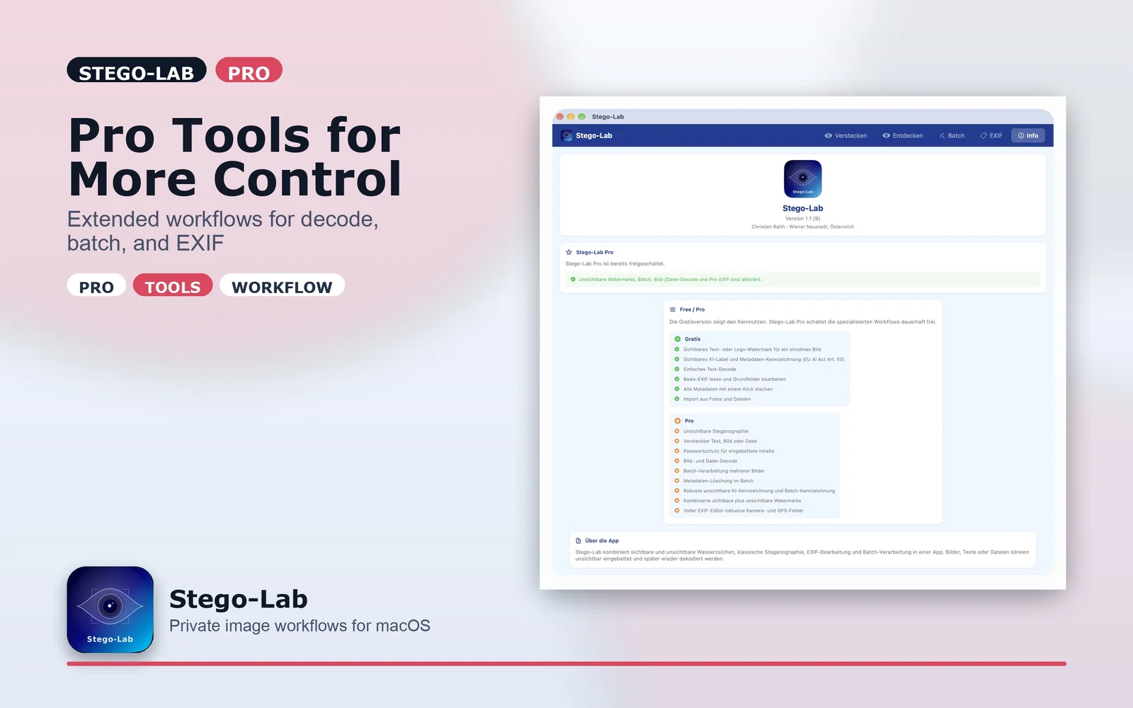Screen dimensions: 1133x708
Task: Click 'Stego-Lab Pro ist bereits freigeschaltet.' text
Action: (615, 263)
